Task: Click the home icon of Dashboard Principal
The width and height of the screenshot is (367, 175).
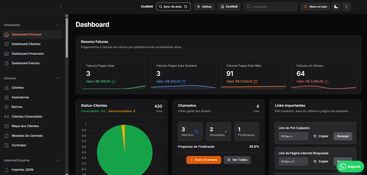Action: (7, 35)
